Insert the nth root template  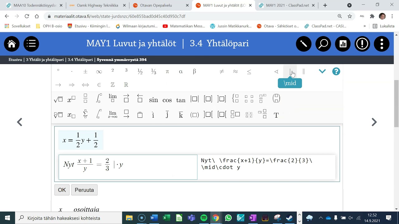58,115
